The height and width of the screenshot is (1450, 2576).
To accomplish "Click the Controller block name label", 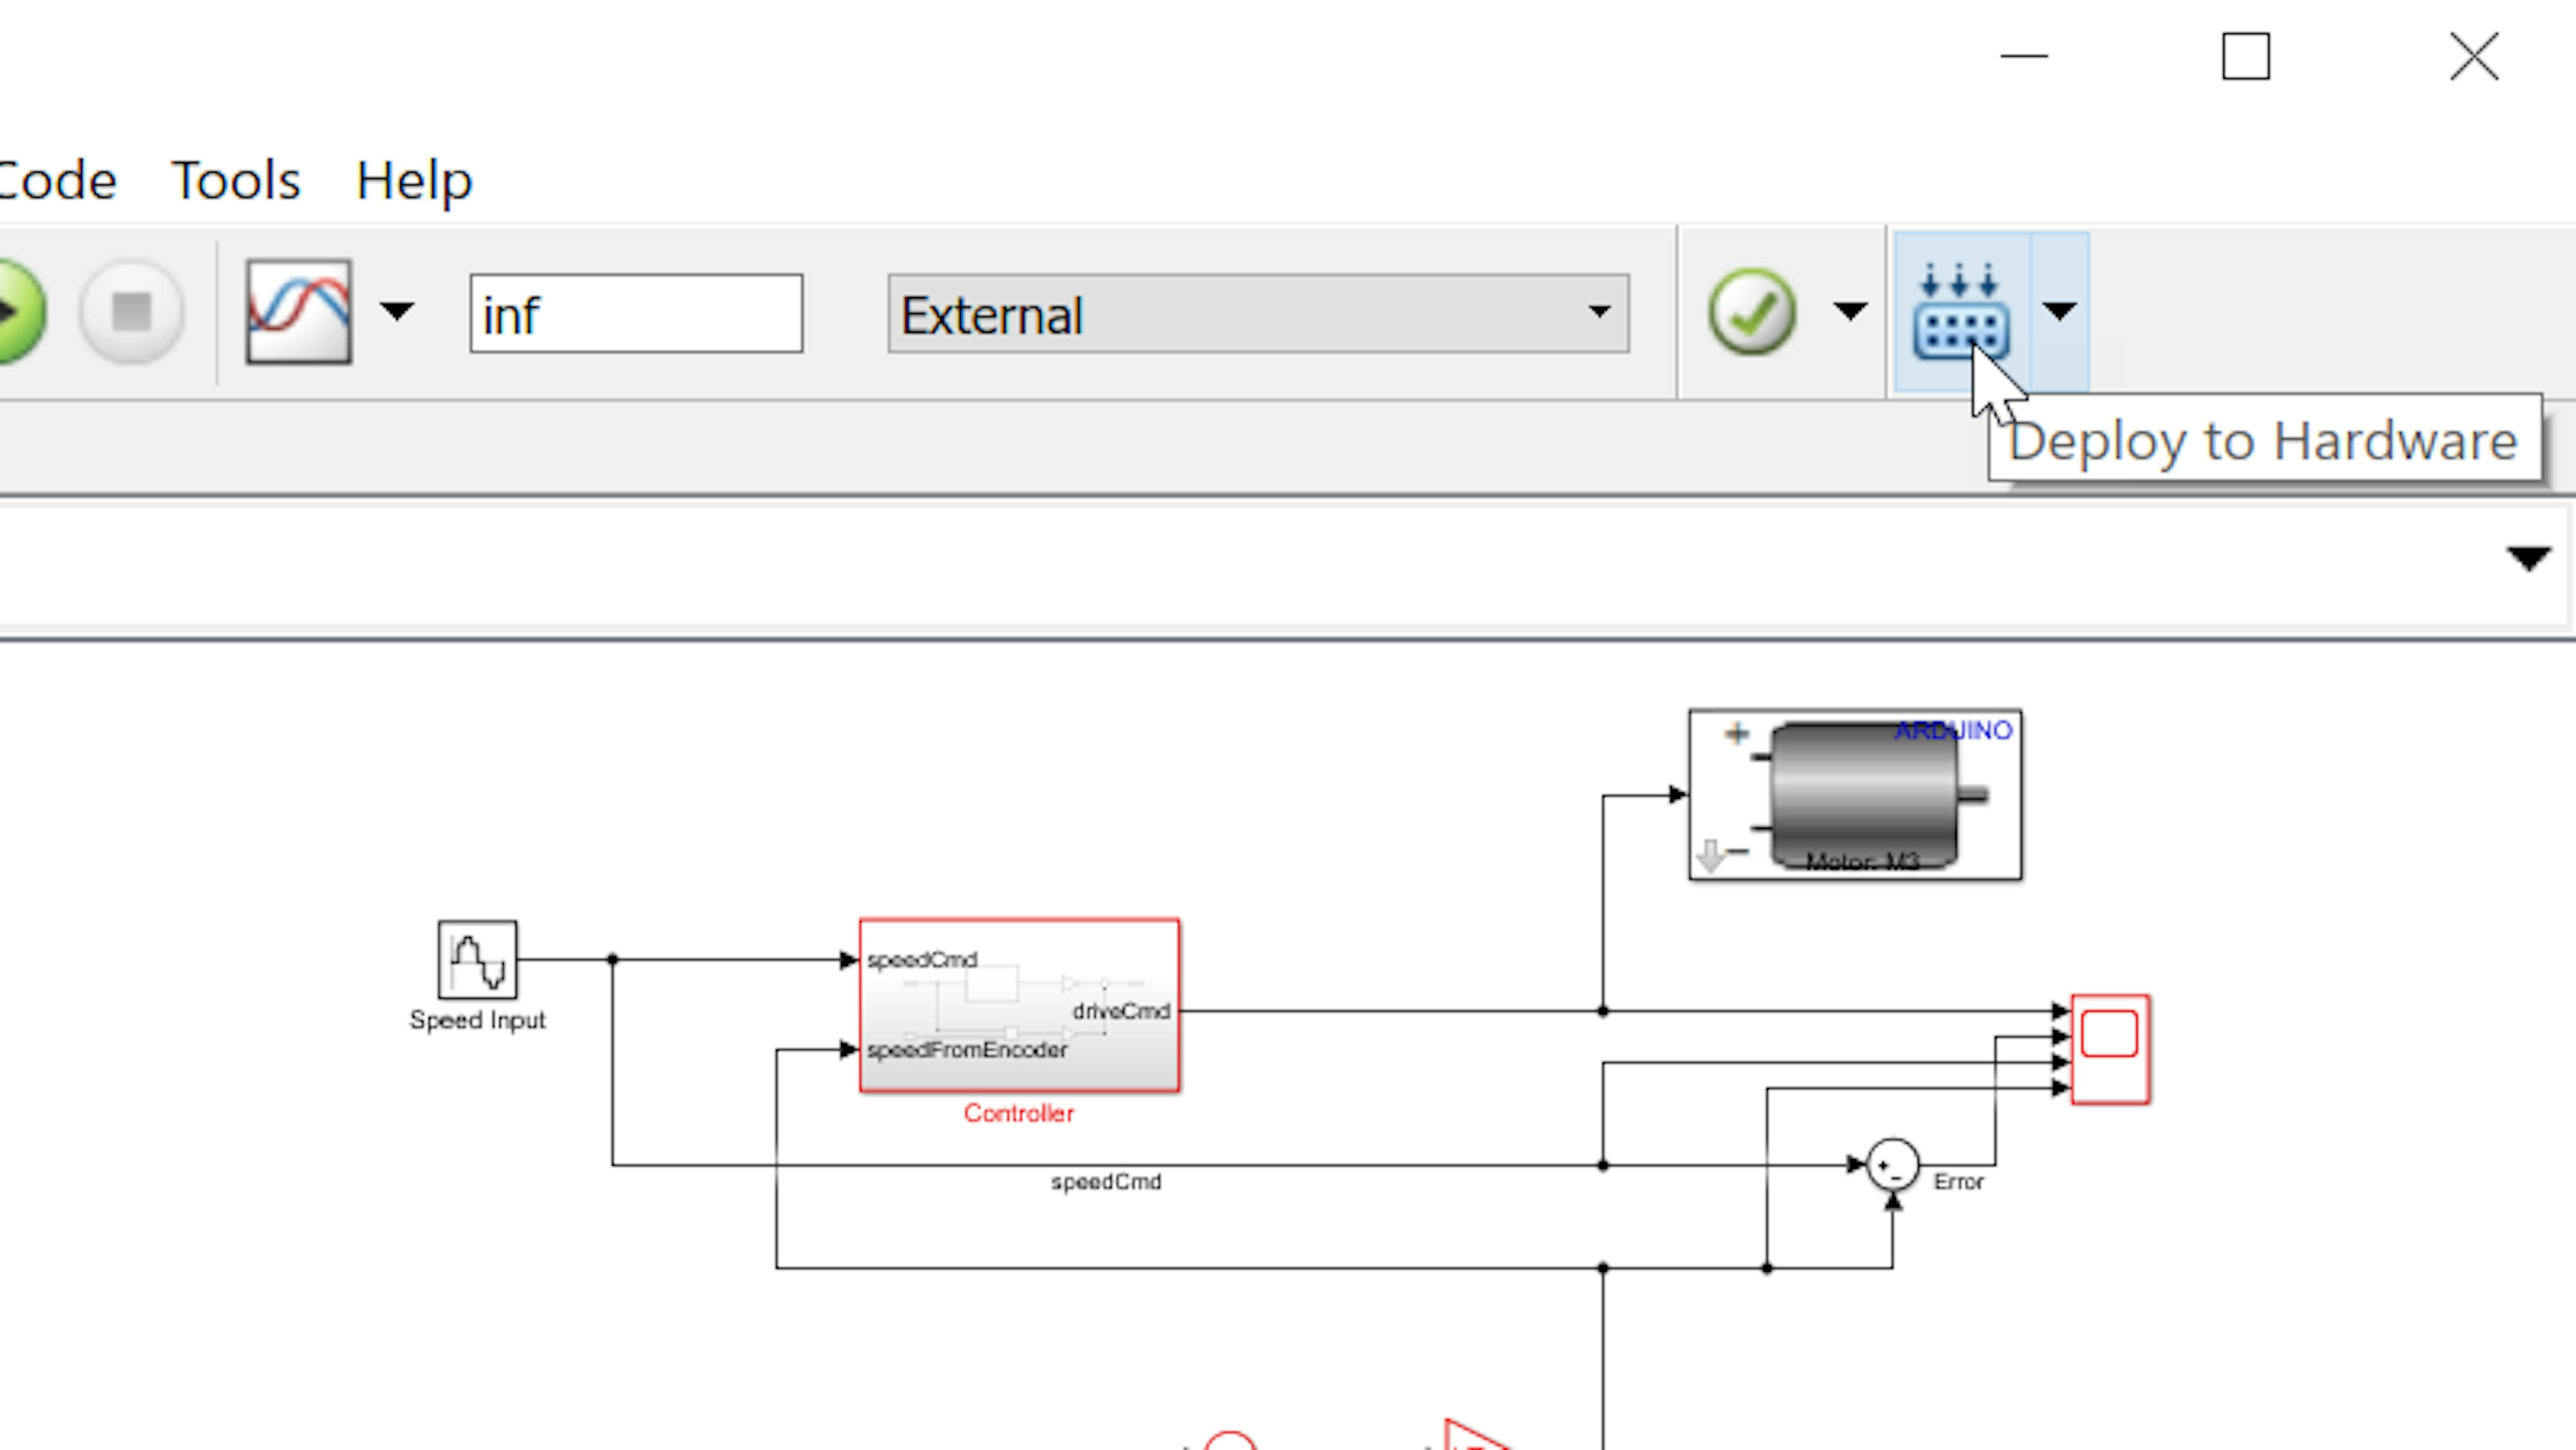I will tap(1019, 1113).
